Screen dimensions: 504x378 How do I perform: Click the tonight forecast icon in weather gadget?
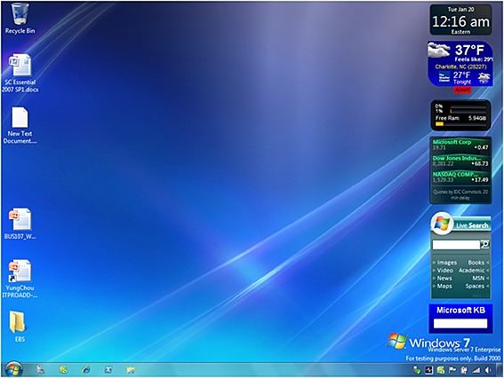point(484,77)
